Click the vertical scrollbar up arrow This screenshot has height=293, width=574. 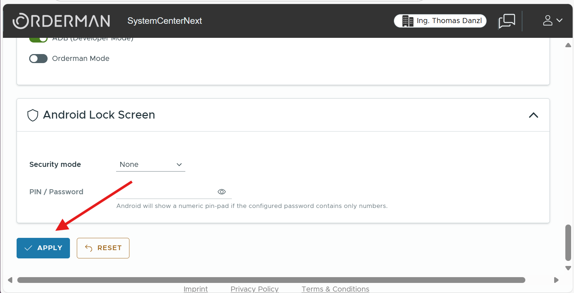(568, 45)
